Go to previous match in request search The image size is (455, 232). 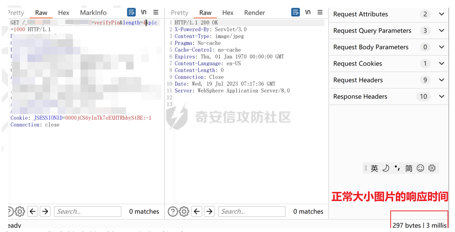(x=33, y=211)
